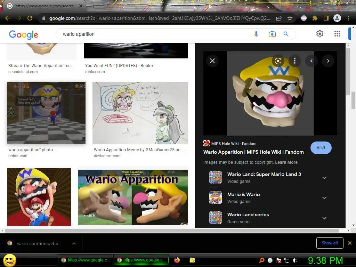Click Show all downloads button

(330, 243)
